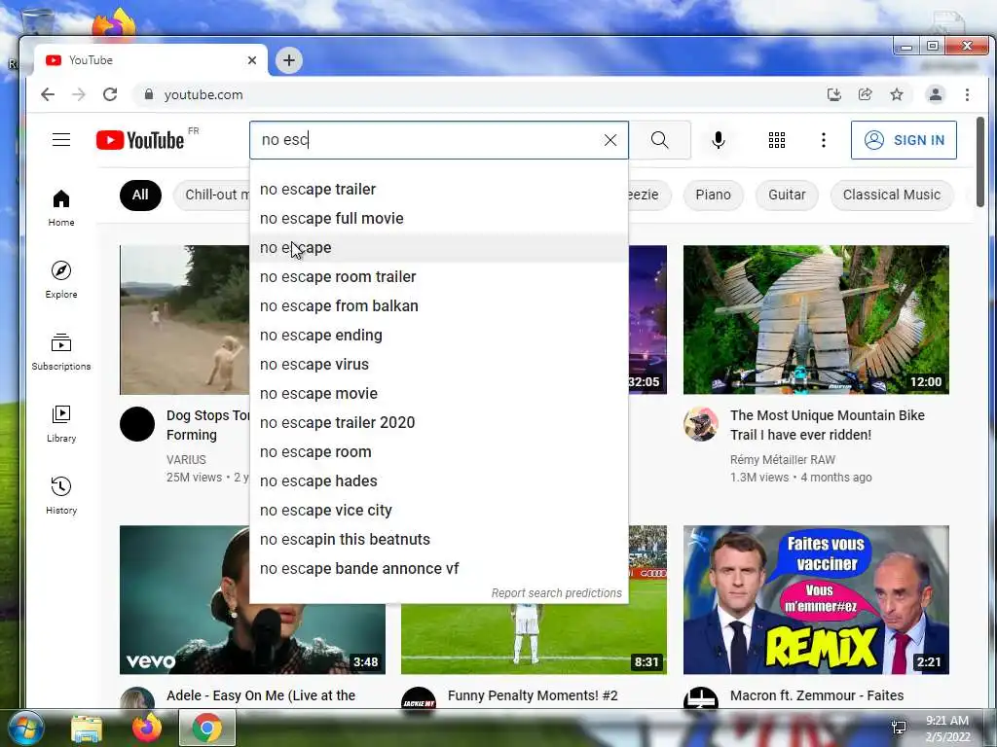Click the SIGN IN button
This screenshot has width=997, height=747.
click(x=904, y=140)
